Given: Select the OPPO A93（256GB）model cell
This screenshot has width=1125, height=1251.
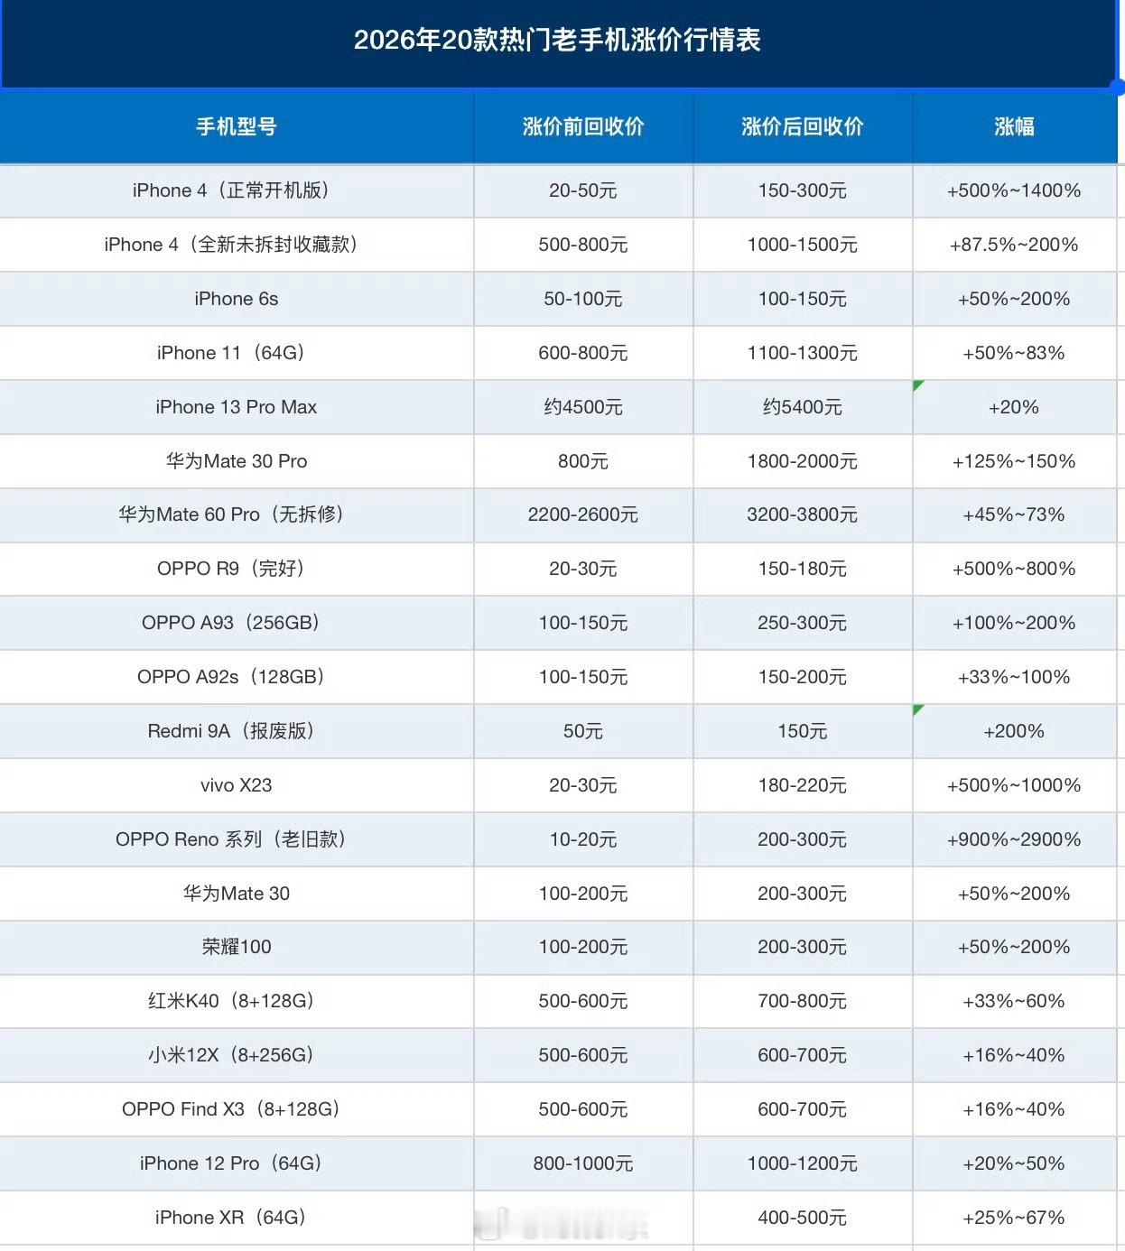Looking at the screenshot, I should point(237,623).
